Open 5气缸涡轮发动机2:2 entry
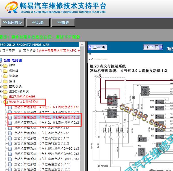Viewport: 173px width, 171px height. pyautogui.click(x=42, y=133)
